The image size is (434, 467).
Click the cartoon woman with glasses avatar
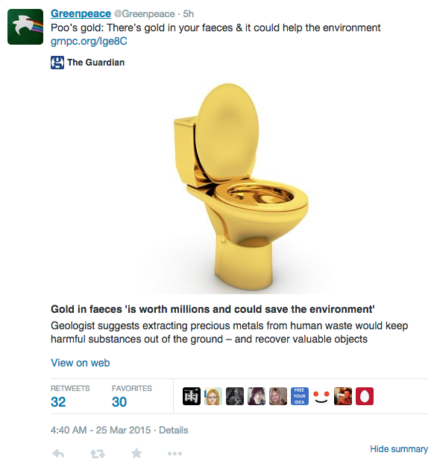pos(213,396)
